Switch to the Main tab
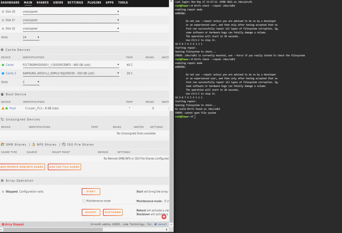Screen dimensions: 342x233 point(28,3)
